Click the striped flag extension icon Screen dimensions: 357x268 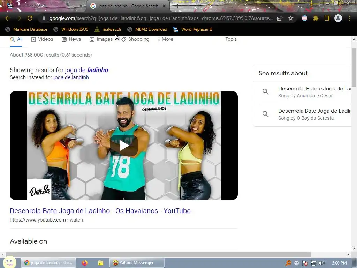click(305, 18)
